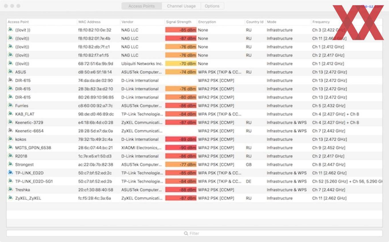Click the blue antenna icon for TP-LINK_ED2D

[x=10, y=173]
